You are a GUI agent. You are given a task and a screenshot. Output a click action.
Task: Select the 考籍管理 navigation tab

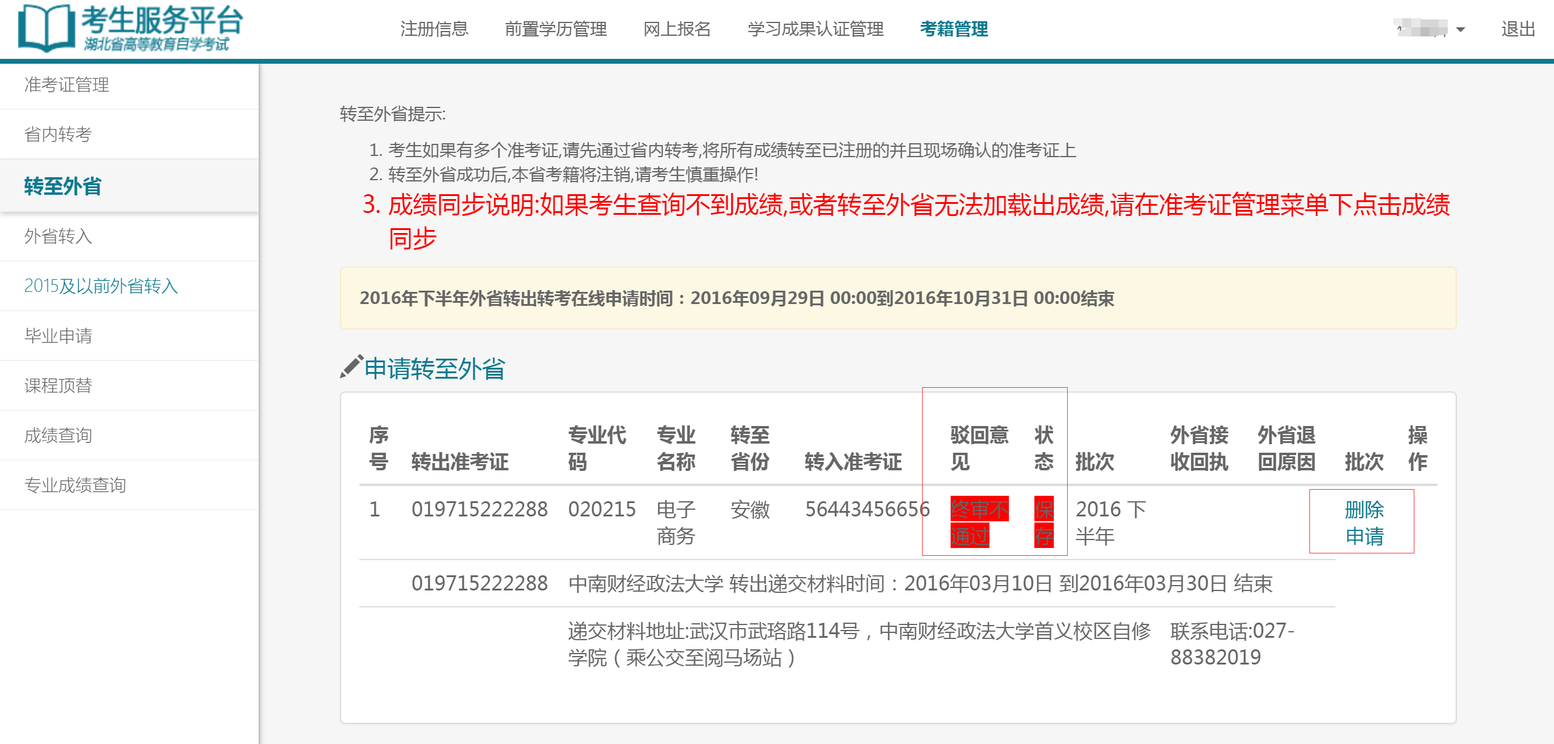(x=954, y=29)
